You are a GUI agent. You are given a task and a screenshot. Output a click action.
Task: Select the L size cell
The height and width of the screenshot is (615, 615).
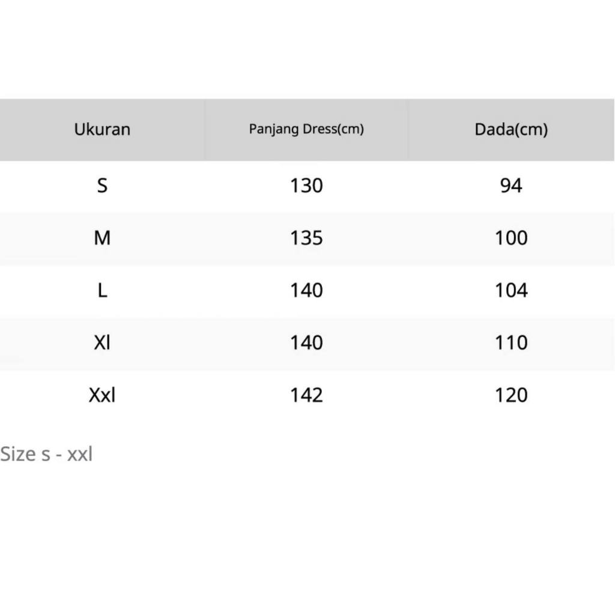pyautogui.click(x=102, y=290)
